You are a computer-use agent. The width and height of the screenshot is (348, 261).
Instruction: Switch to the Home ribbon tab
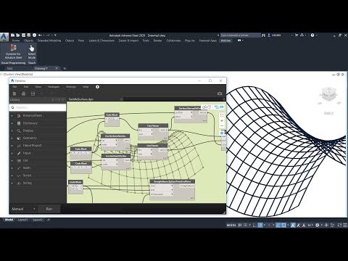tap(16, 41)
